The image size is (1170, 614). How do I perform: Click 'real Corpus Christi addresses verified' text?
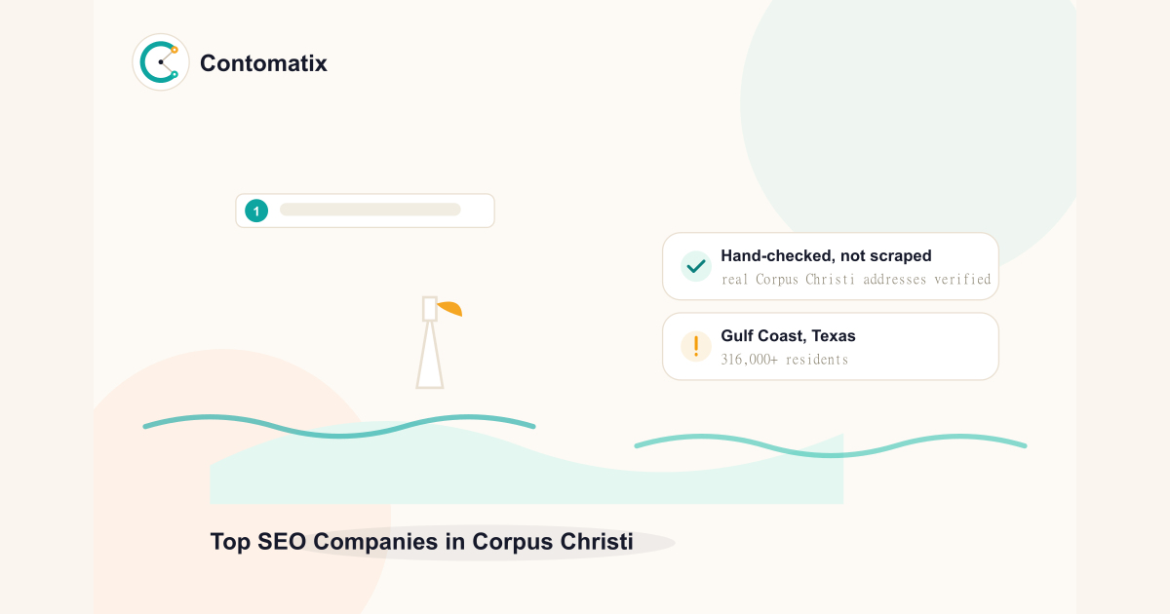click(x=856, y=280)
